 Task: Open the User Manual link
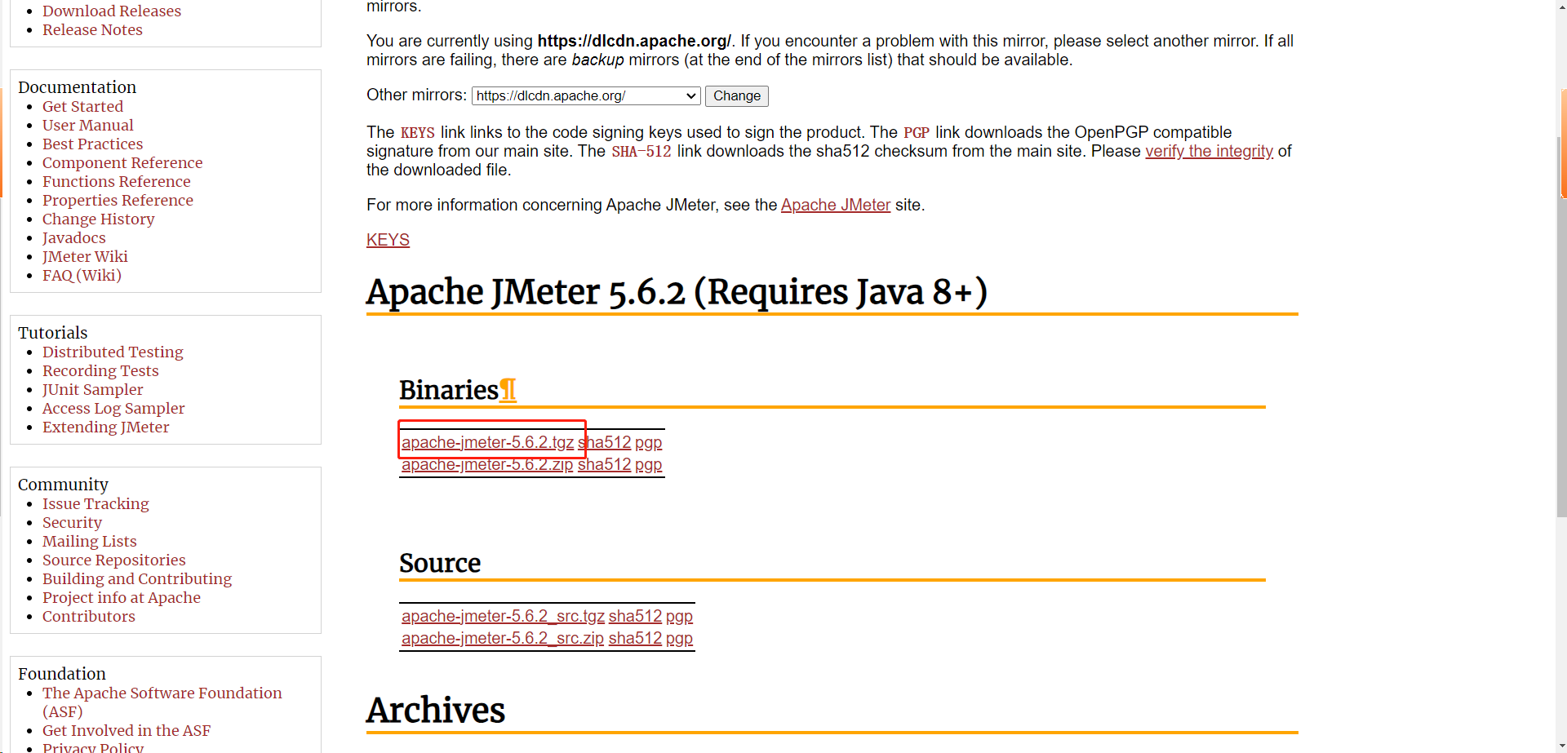coord(87,125)
